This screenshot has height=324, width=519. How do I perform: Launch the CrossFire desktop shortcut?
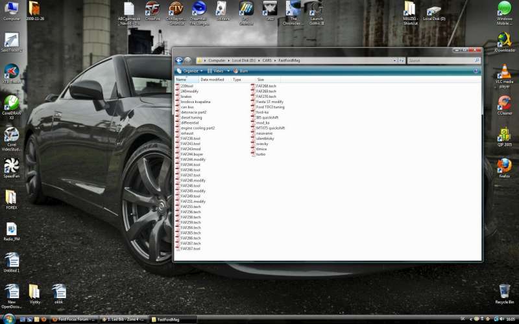152,9
